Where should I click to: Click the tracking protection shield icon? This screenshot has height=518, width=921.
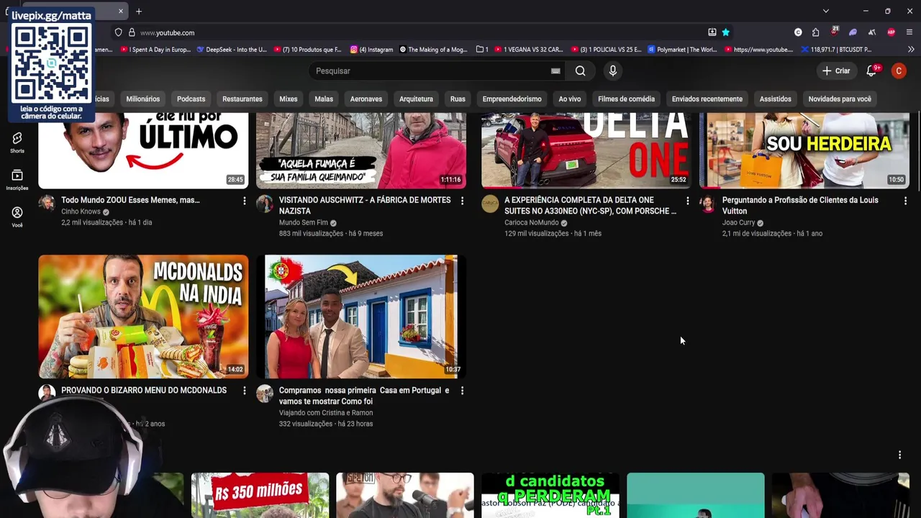tap(119, 32)
